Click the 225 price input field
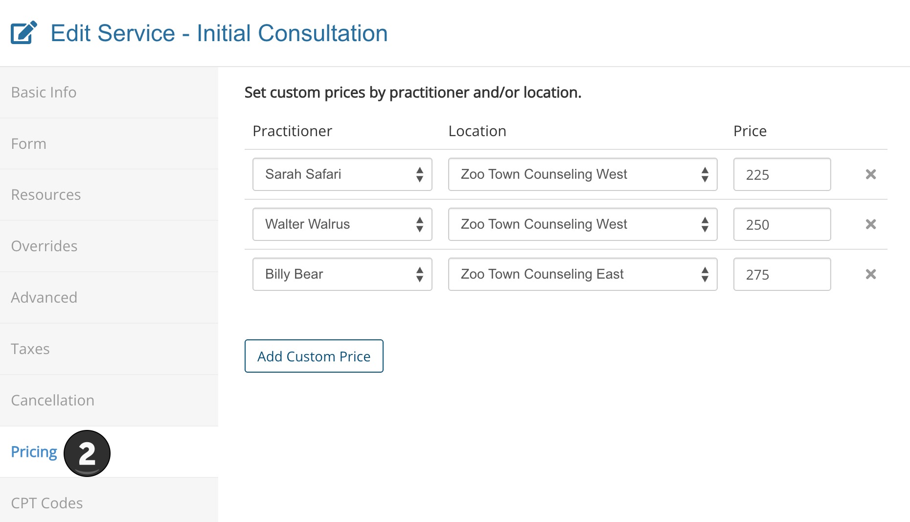Image resolution: width=910 pixels, height=522 pixels. [x=782, y=174]
